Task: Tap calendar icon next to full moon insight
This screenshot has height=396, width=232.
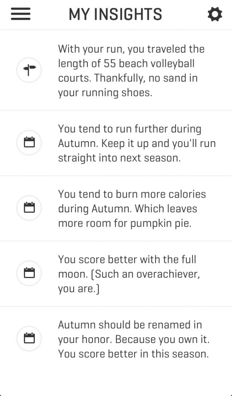Action: click(x=29, y=273)
